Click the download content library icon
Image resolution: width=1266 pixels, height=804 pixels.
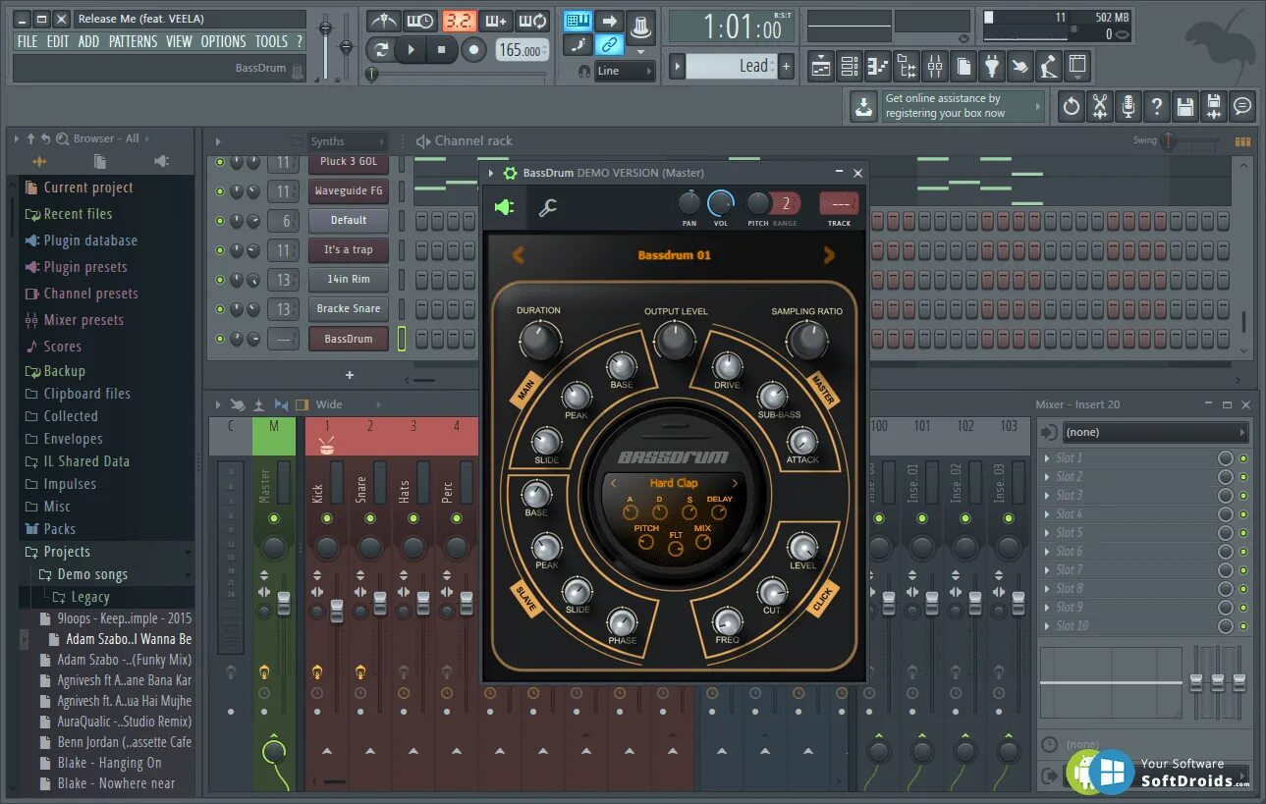point(863,106)
